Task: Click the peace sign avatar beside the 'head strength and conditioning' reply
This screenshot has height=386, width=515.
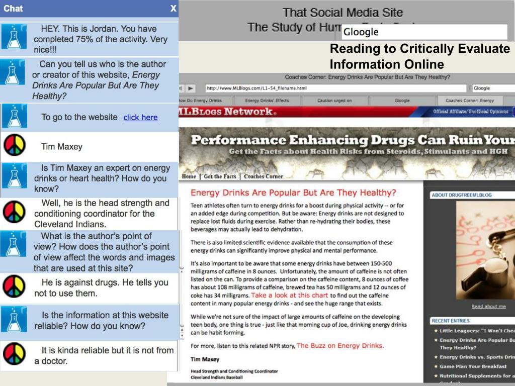Action: (14, 212)
